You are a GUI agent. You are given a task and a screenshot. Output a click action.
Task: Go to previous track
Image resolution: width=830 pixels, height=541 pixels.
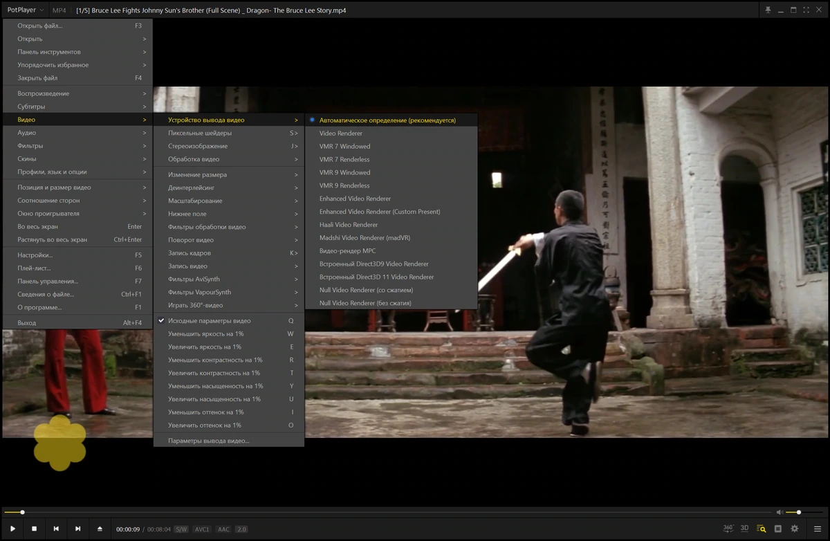(x=56, y=529)
